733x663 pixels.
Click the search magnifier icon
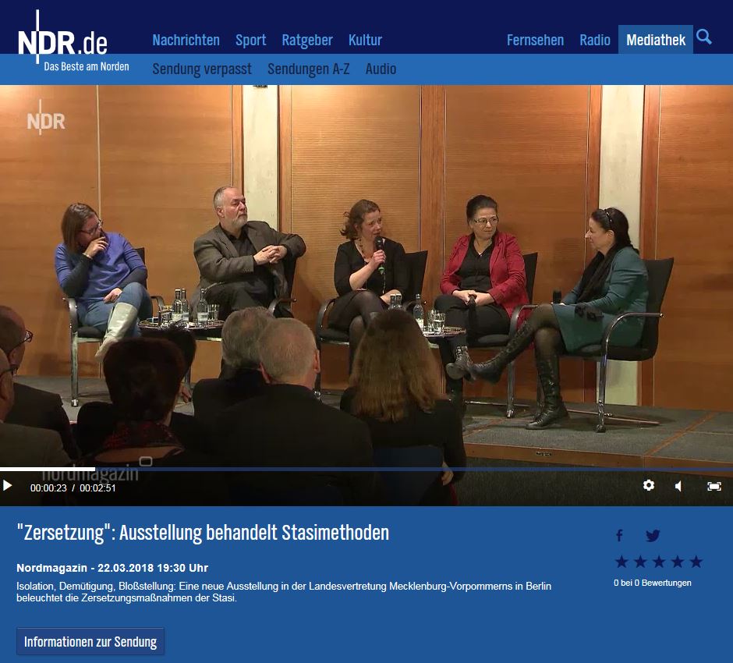coord(703,37)
